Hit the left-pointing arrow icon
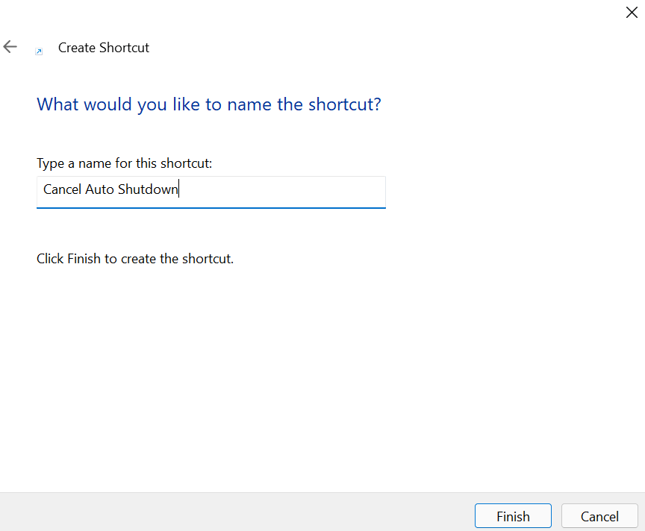The height and width of the screenshot is (531, 645). (x=10, y=46)
